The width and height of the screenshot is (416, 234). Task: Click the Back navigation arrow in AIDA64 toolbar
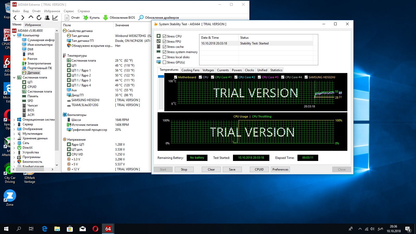15,18
